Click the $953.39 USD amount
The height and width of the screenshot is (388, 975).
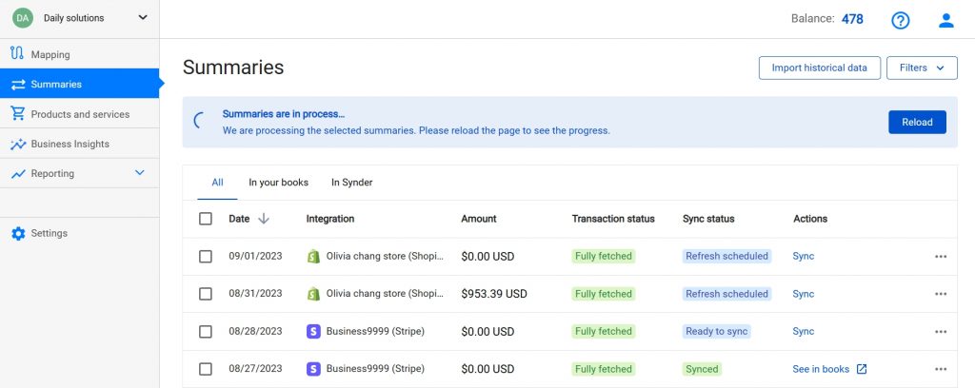(494, 294)
